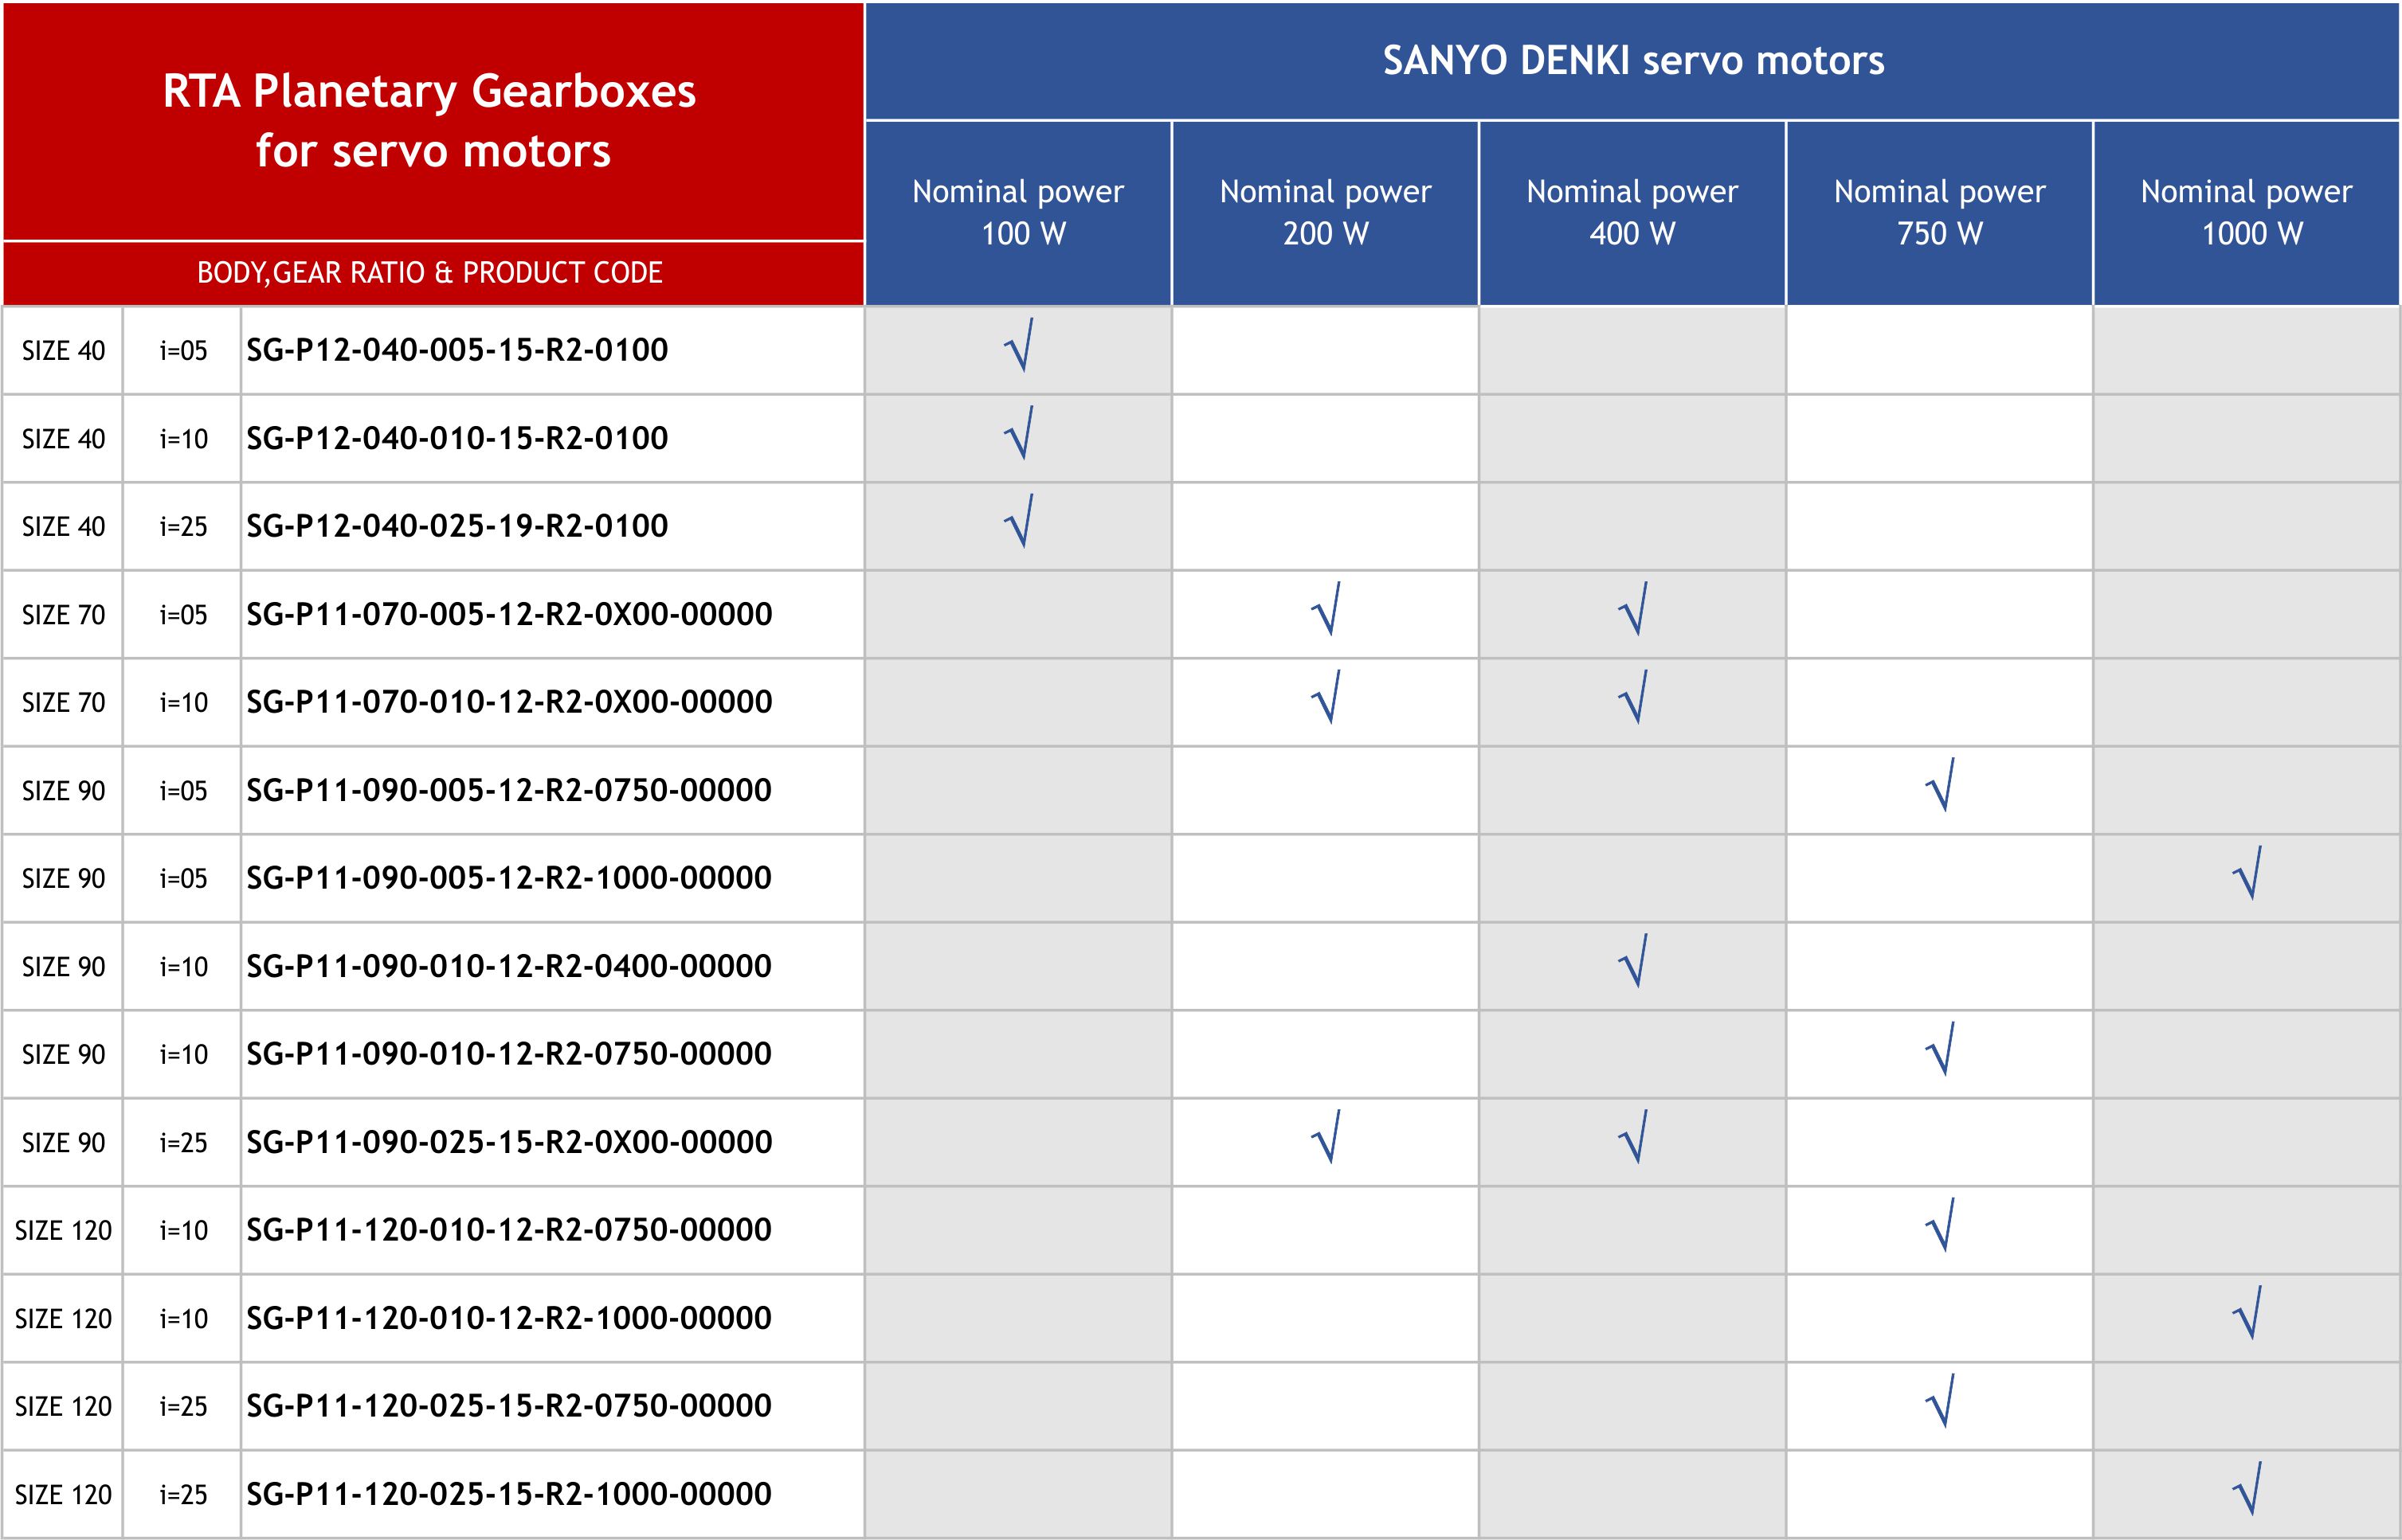This screenshot has height=1540, width=2402.
Task: Click 'SIZE 120' in the SG-P11-120-010-12-R2-0750-00000 row
Action: tap(63, 1231)
